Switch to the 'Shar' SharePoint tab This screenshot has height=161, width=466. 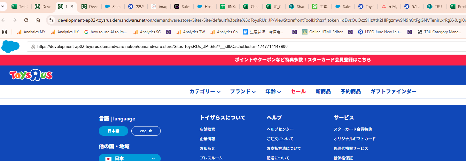click(297, 6)
